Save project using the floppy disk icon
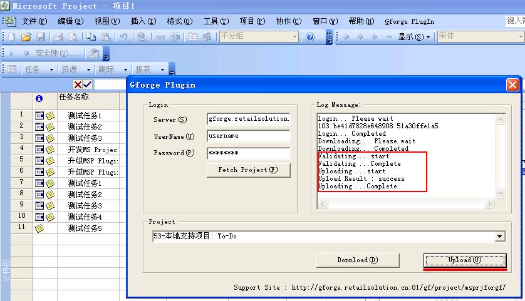Image resolution: width=525 pixels, height=301 pixels. (41, 36)
